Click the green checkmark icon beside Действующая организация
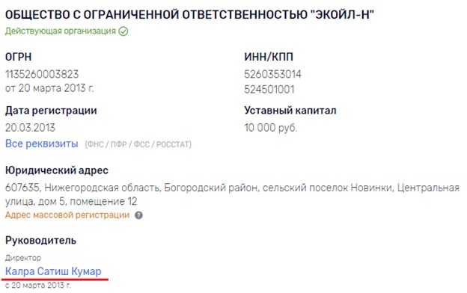 coord(123,31)
